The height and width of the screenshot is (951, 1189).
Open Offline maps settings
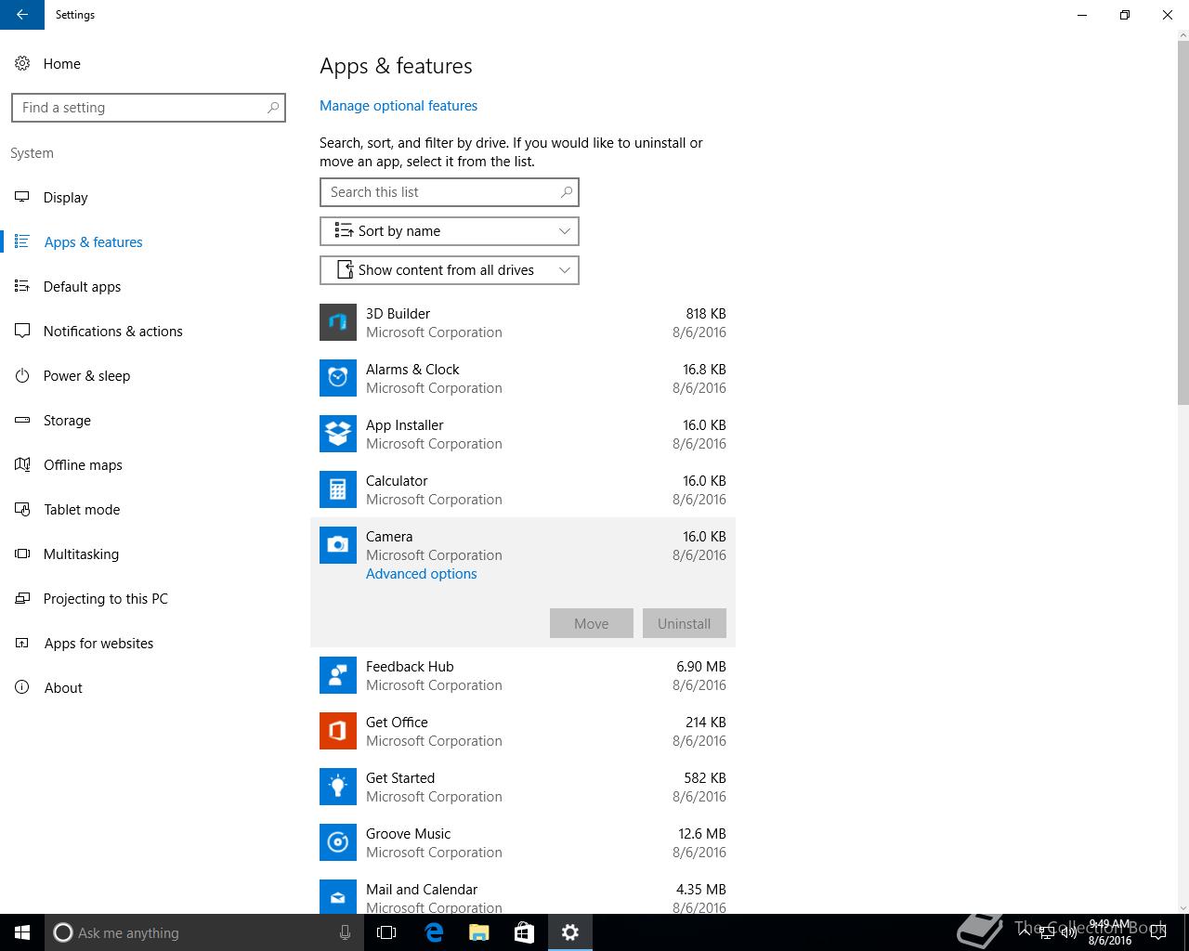[x=149, y=465]
